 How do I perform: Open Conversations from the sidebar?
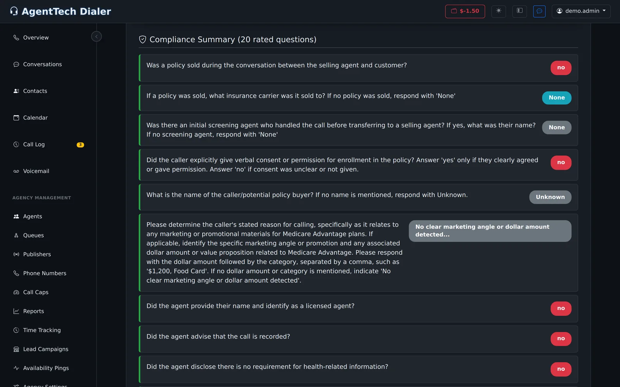pyautogui.click(x=42, y=64)
